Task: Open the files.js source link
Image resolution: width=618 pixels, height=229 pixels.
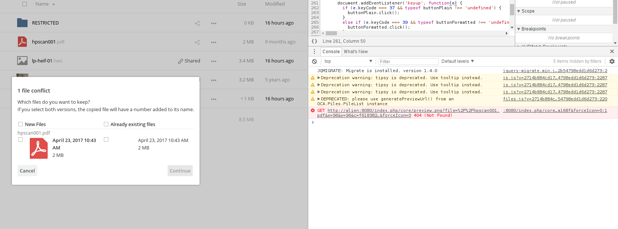Action: tap(555, 99)
